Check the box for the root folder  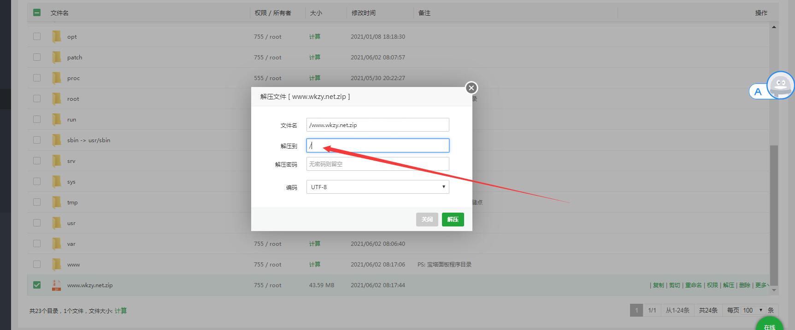(x=37, y=98)
